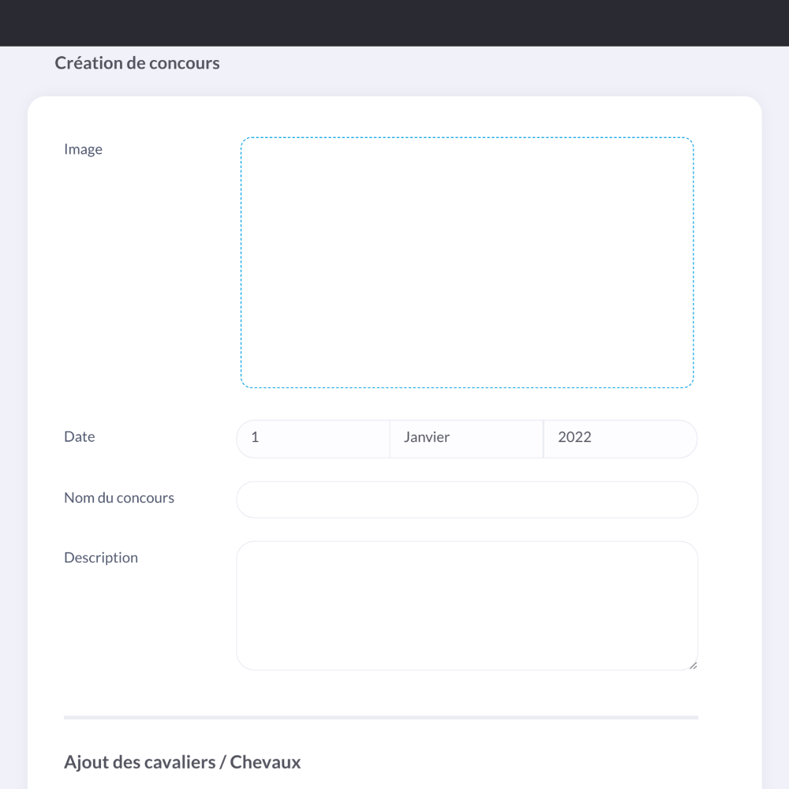The width and height of the screenshot is (789, 789).
Task: Click the Création de concours page title
Action: tap(136, 63)
